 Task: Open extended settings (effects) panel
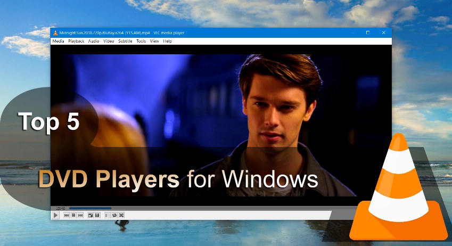pos(97,215)
